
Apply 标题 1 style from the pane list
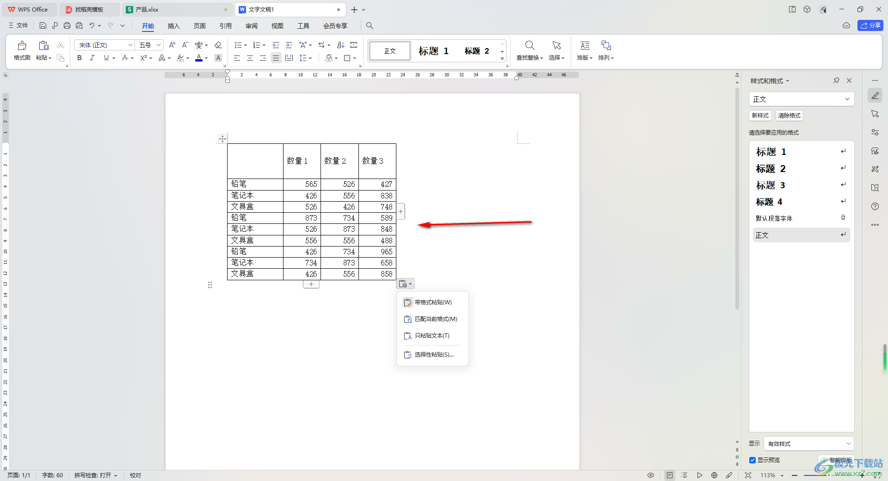[801, 152]
